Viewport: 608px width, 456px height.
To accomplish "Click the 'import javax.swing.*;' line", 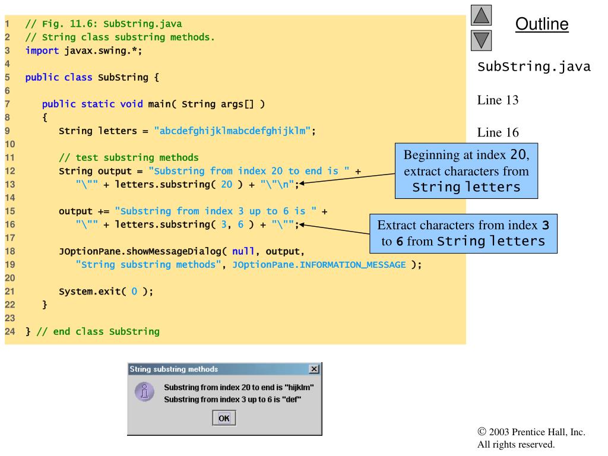I will (x=84, y=51).
